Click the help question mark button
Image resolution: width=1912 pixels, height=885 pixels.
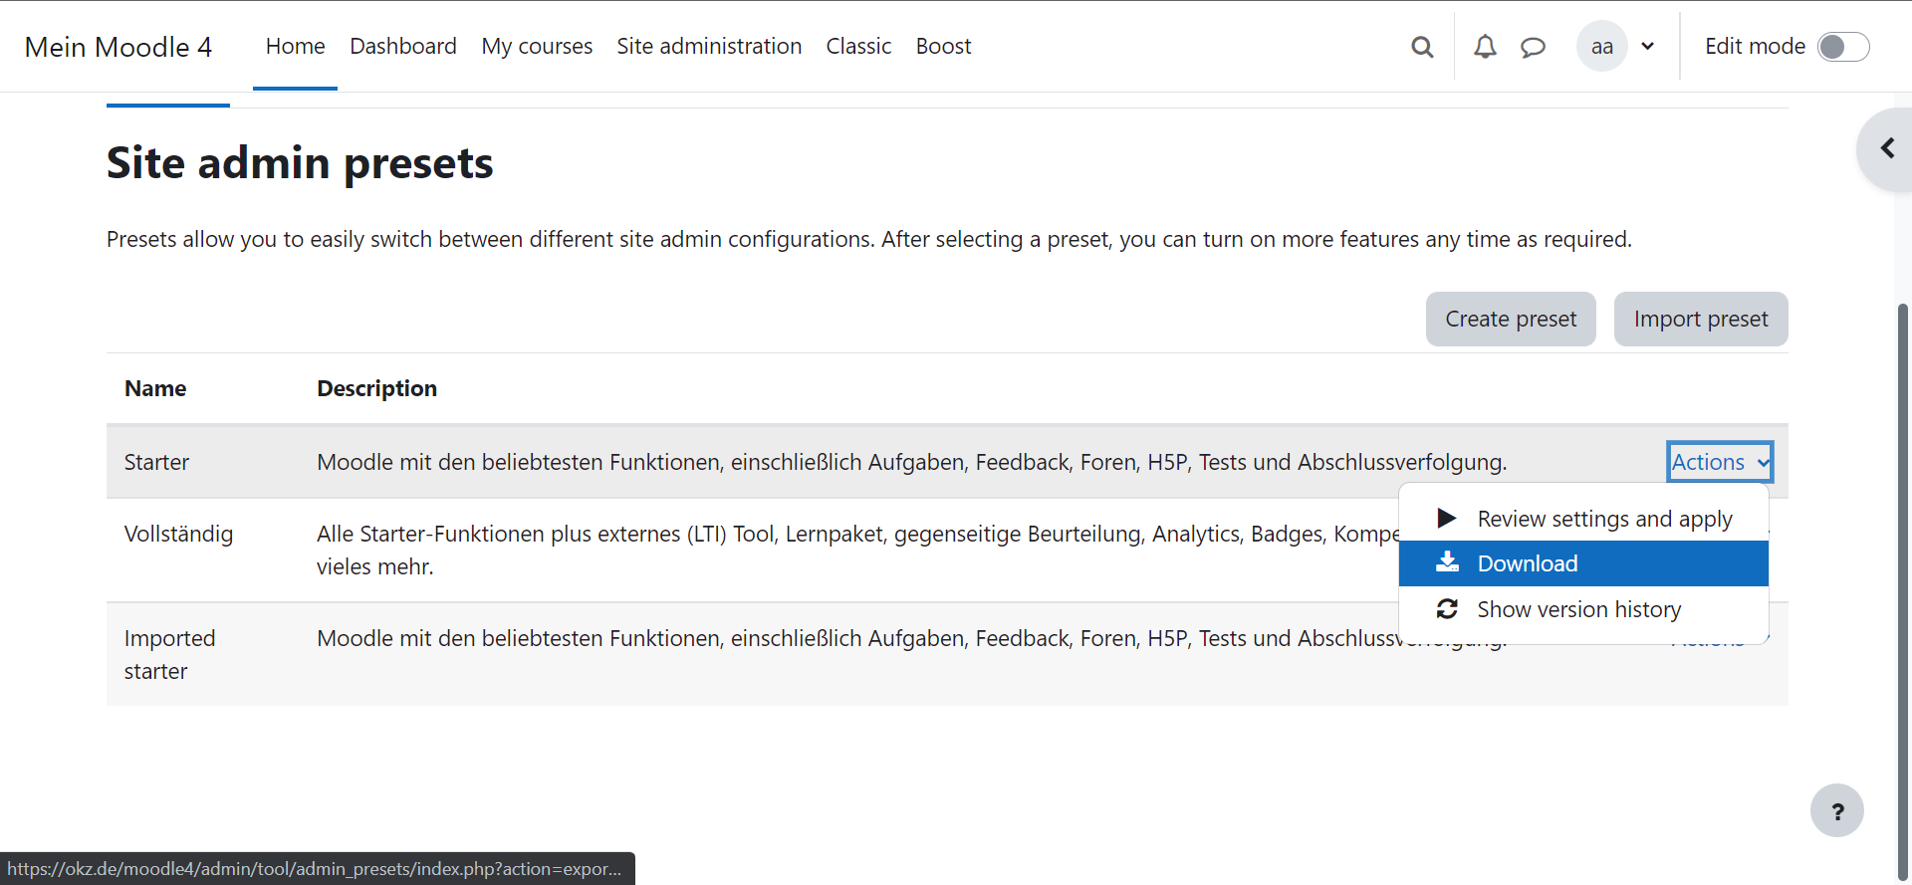[x=1837, y=811]
